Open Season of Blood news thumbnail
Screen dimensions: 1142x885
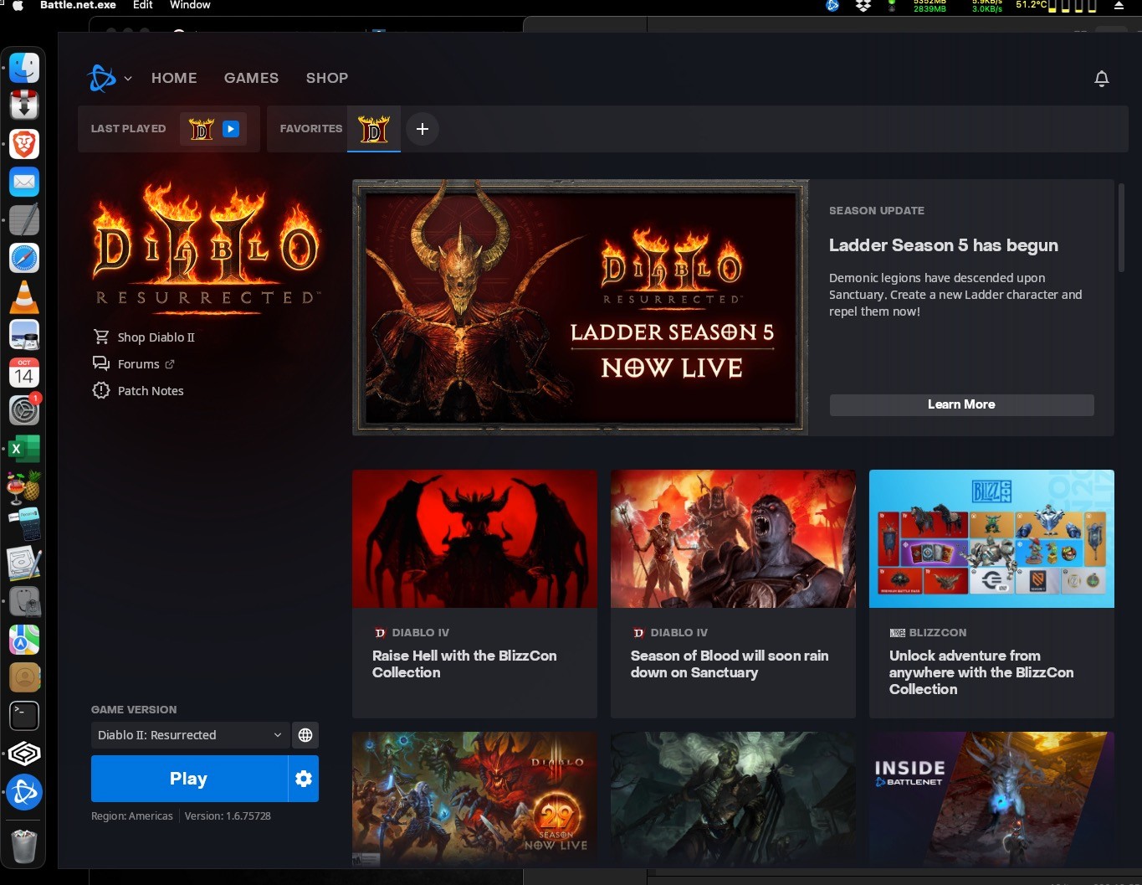click(733, 538)
